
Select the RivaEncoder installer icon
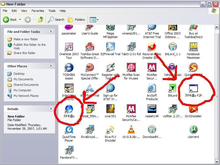click(x=90, y=130)
